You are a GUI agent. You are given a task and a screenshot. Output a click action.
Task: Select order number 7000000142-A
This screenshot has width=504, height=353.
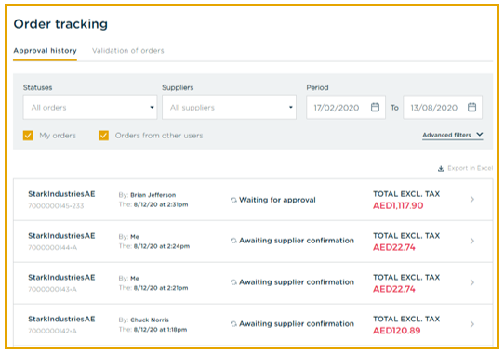(52, 331)
